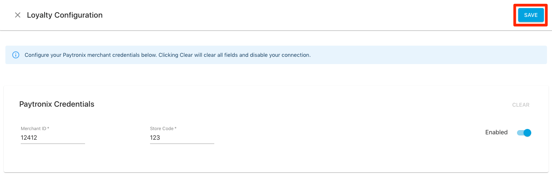The image size is (552, 175).
Task: Click the Paytronix merchant credentials info message
Action: click(167, 55)
